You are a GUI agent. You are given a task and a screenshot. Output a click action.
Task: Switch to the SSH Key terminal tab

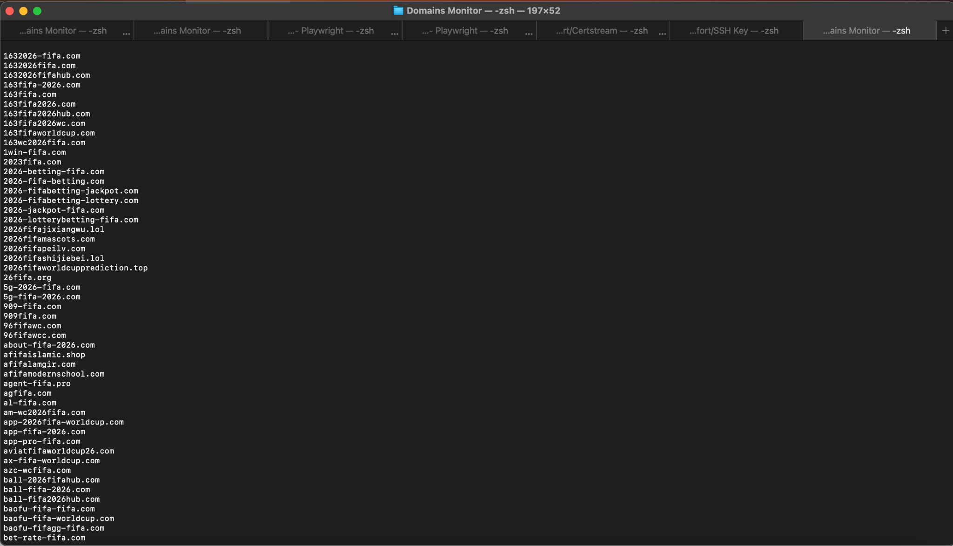(736, 31)
